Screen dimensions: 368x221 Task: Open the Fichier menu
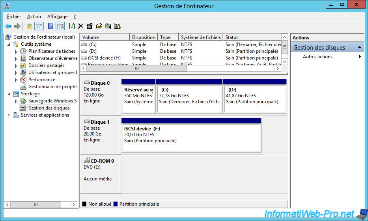(14, 17)
